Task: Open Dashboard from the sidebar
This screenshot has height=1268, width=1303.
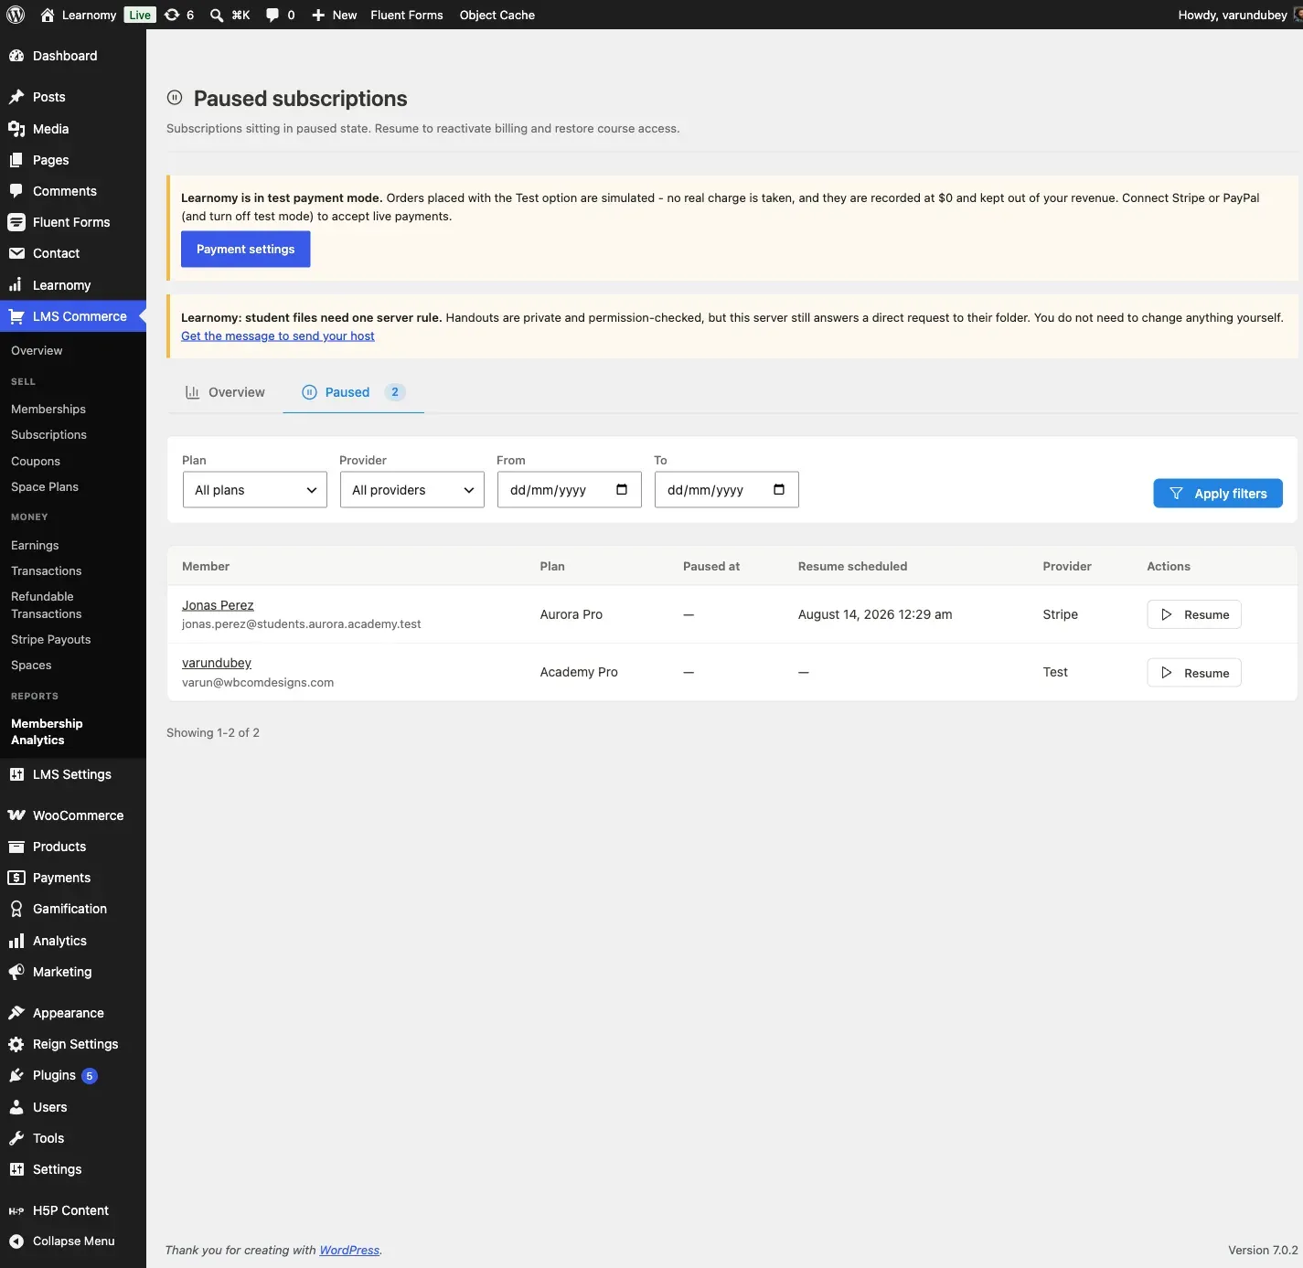Action: [x=73, y=56]
